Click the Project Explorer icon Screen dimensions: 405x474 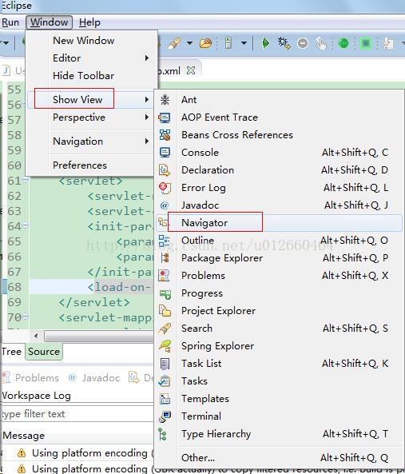click(165, 310)
